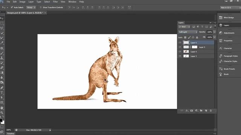Viewport: 241px width, 135px height.
Task: Add a layer mask from Layers panel footer
Action: [192, 111]
